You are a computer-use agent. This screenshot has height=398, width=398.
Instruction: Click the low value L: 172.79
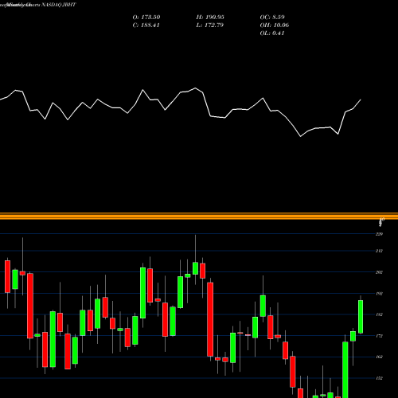[209, 25]
